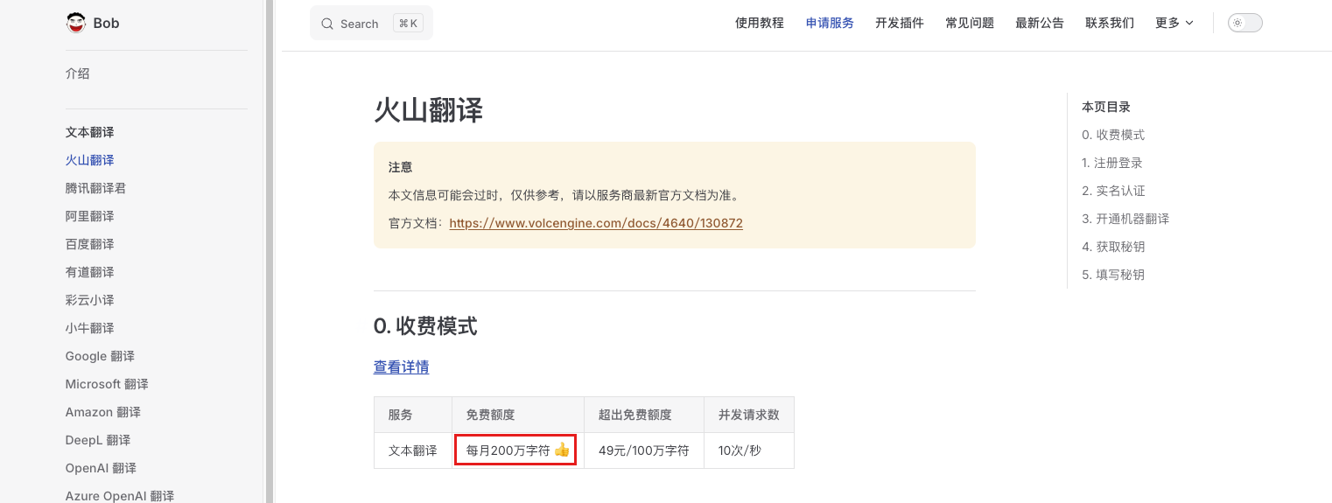This screenshot has width=1332, height=503.
Task: Click the Bob logo icon
Action: click(76, 23)
